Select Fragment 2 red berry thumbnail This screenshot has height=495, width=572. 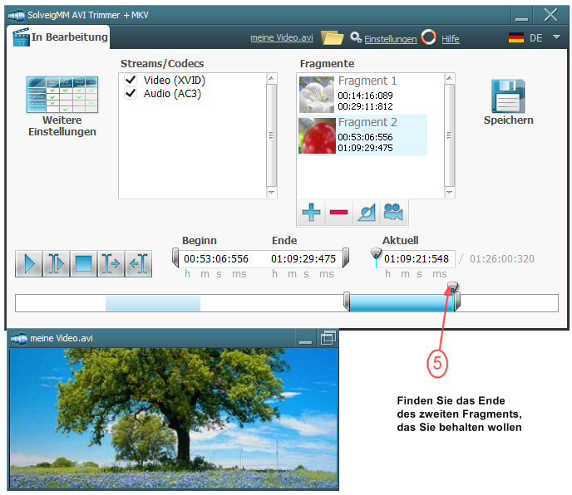(317, 135)
